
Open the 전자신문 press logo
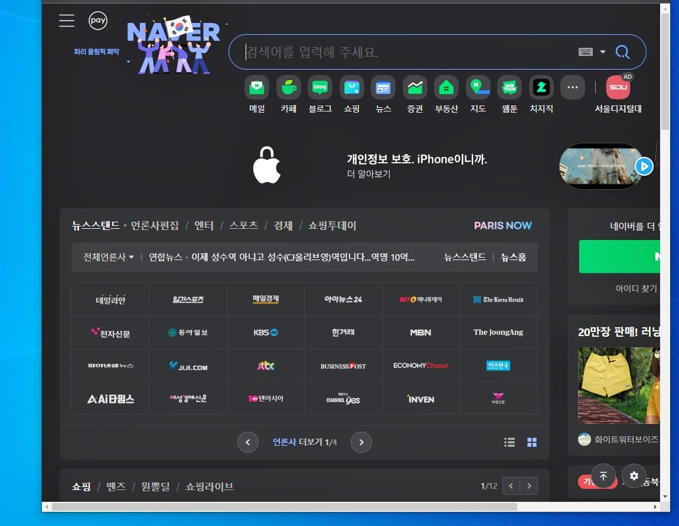pos(110,332)
